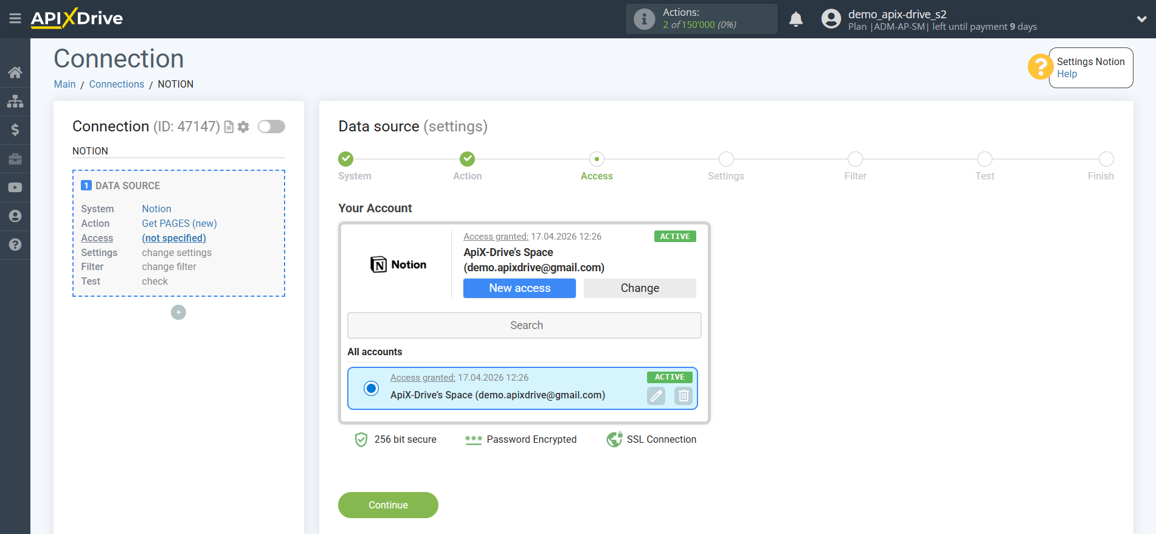Go to the Action step
The image size is (1156, 534).
tap(468, 159)
